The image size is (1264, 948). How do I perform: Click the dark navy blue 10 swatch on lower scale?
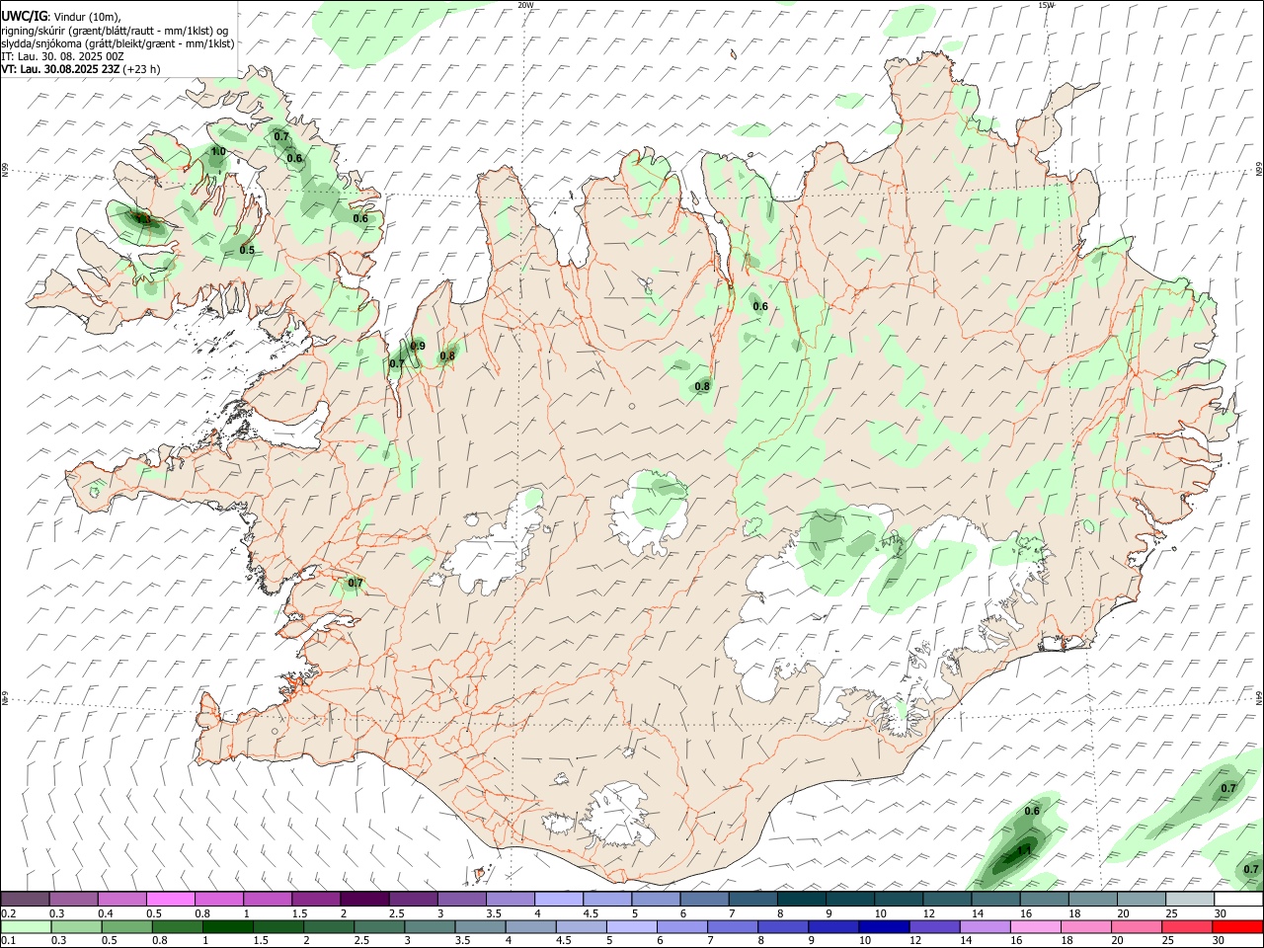coord(884,927)
